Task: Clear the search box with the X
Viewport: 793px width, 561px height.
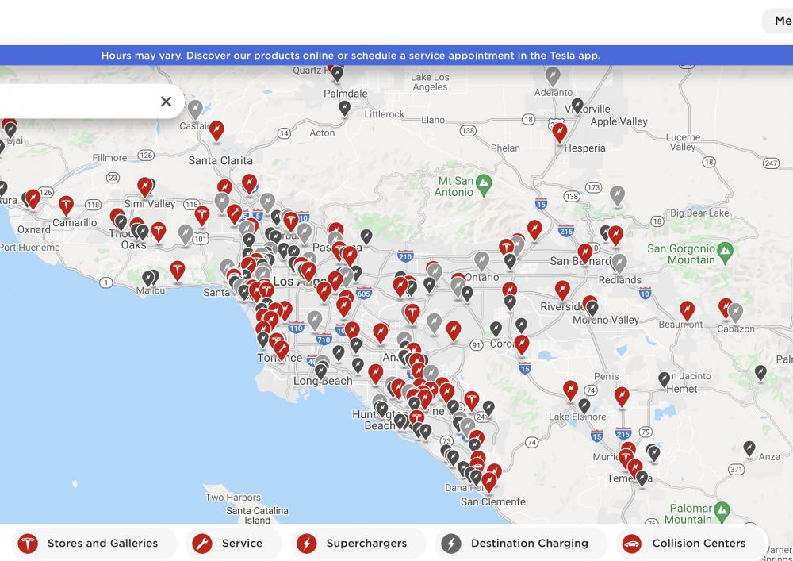Action: [166, 102]
